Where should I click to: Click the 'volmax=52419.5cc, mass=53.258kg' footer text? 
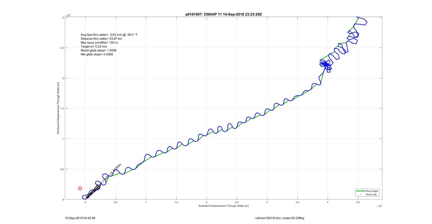click(x=280, y=218)
